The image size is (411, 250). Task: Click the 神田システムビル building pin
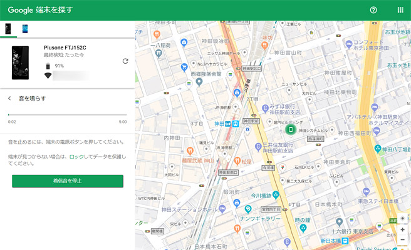pyautogui.click(x=332, y=130)
